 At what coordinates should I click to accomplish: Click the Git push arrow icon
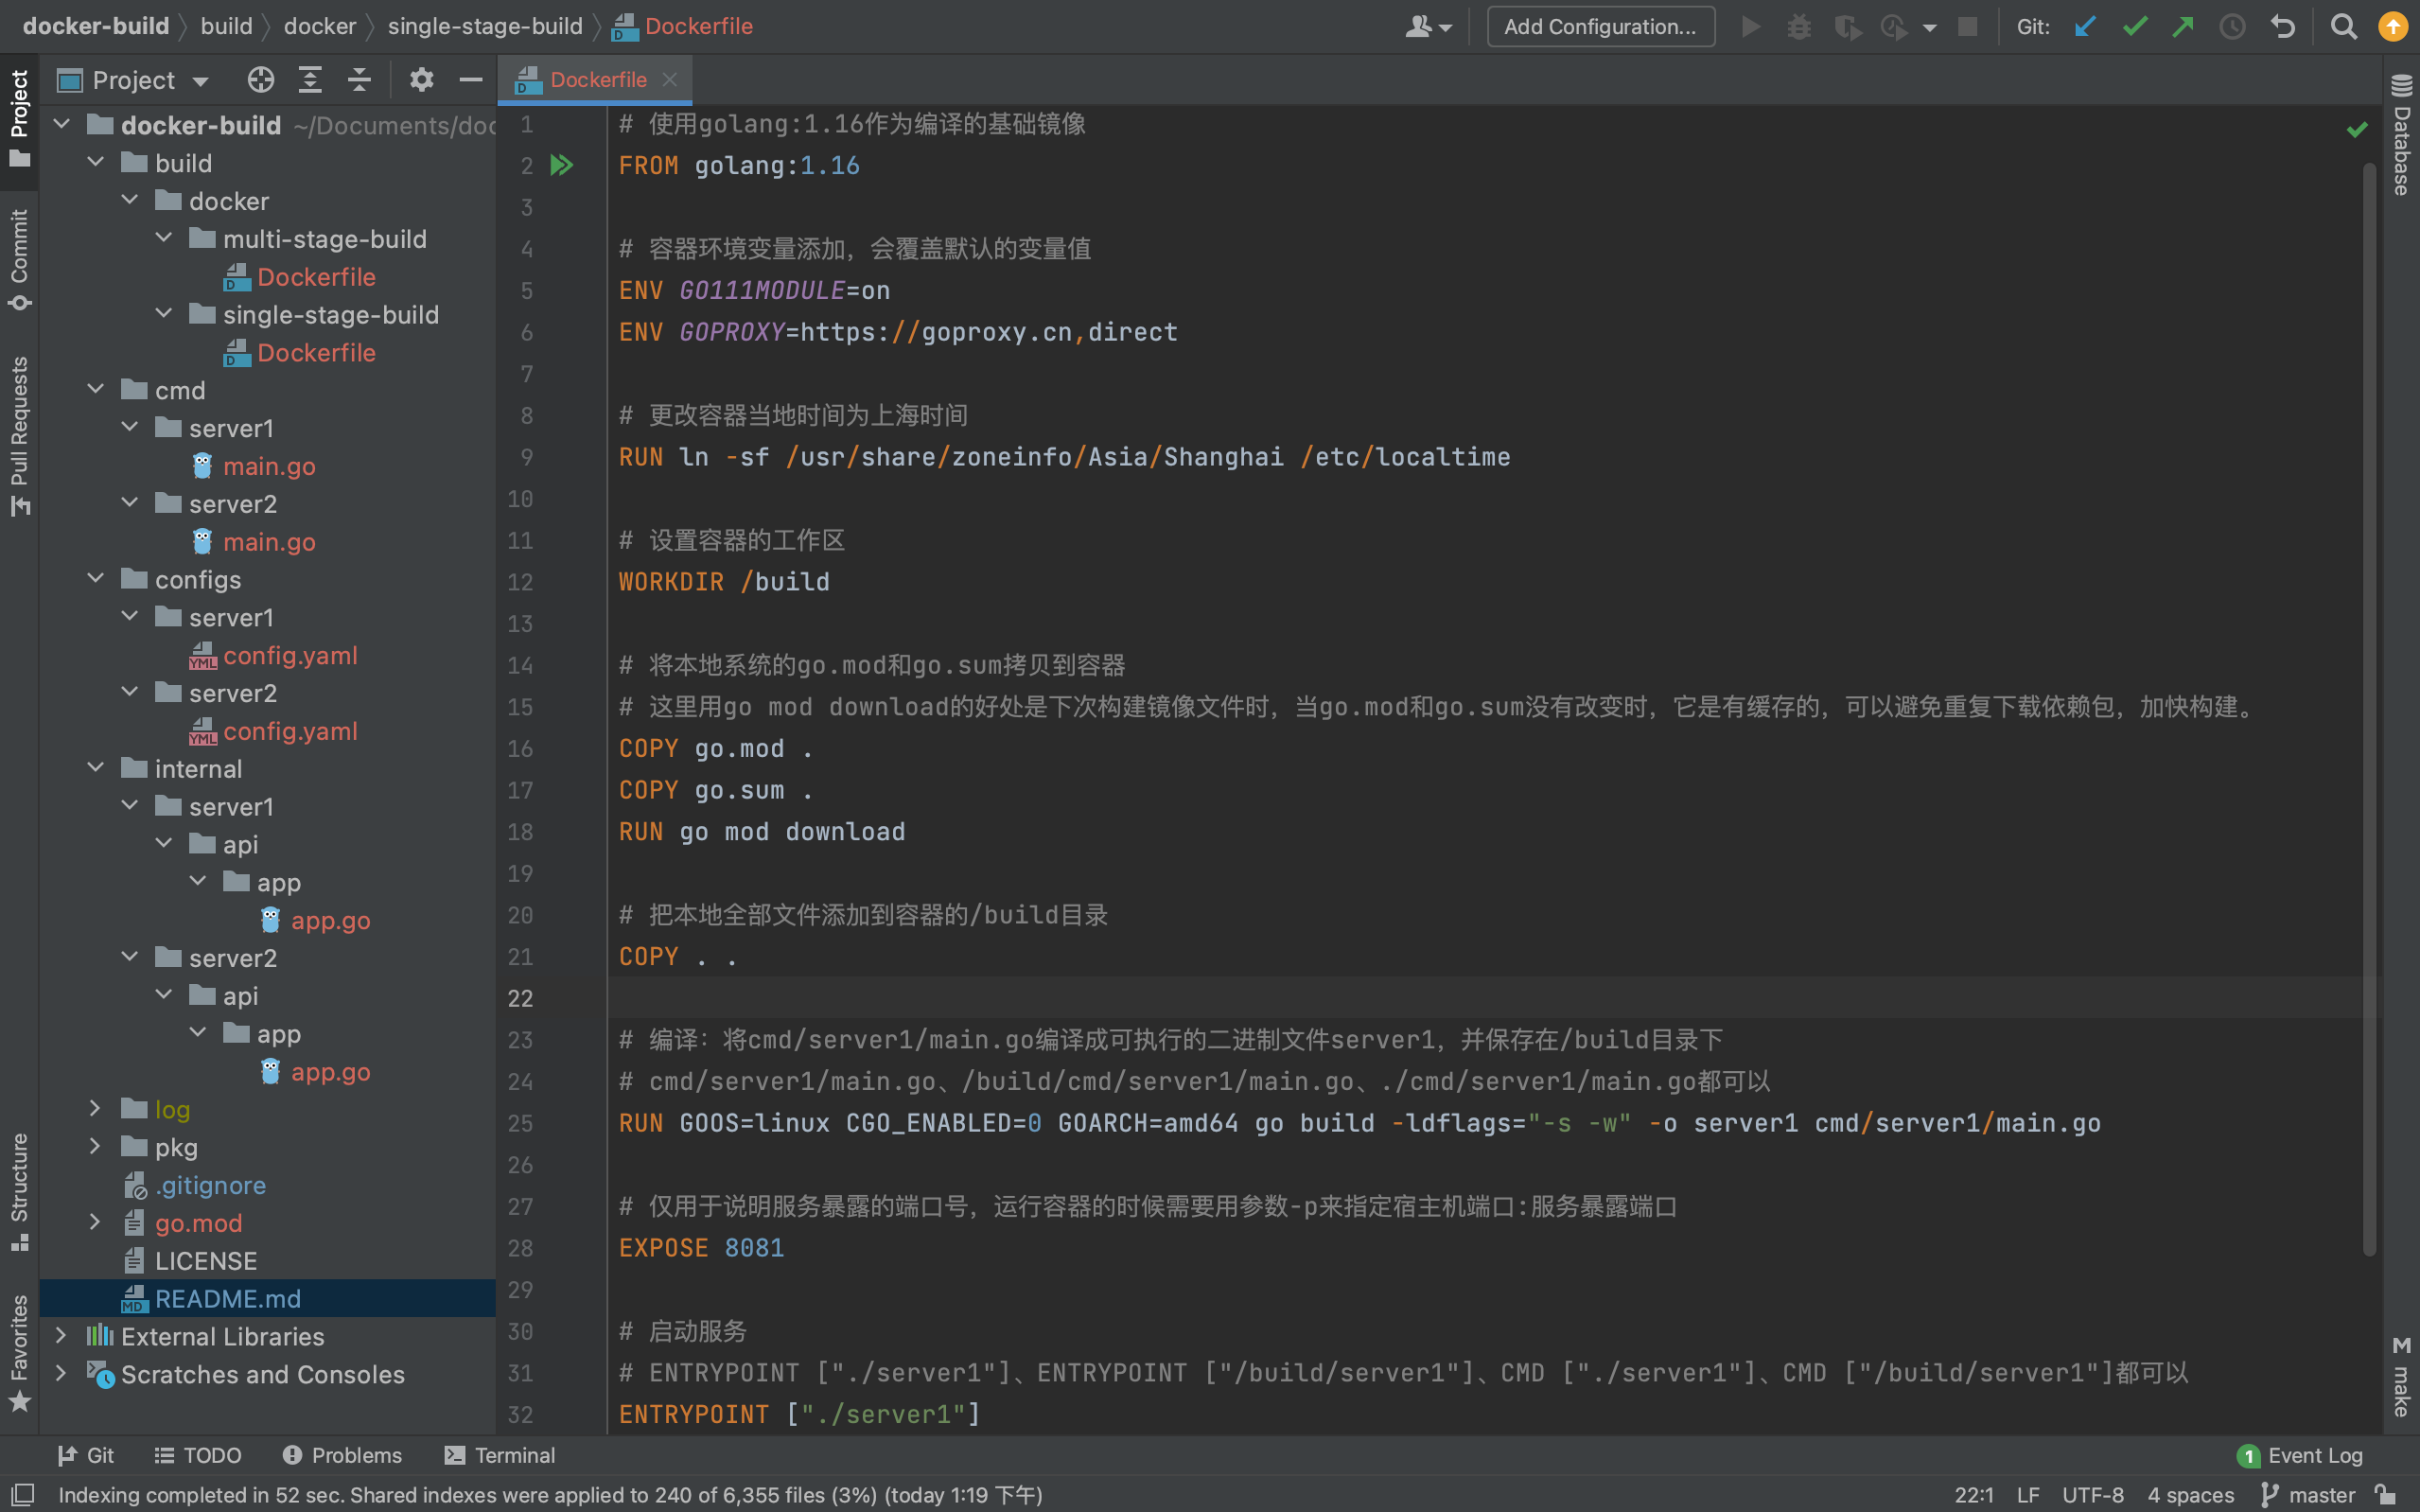pyautogui.click(x=2183, y=27)
